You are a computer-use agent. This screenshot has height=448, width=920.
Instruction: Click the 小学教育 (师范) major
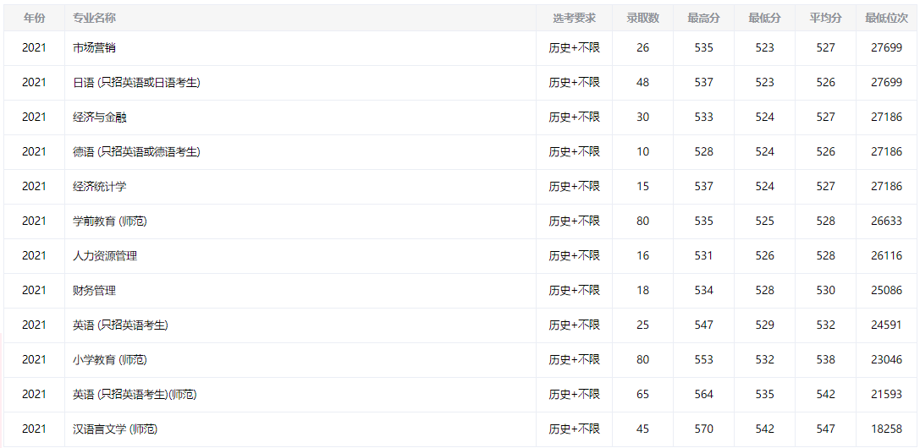(x=110, y=360)
